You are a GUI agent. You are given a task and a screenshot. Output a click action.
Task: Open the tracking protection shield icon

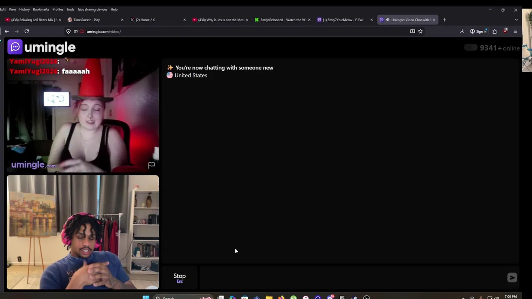69,31
